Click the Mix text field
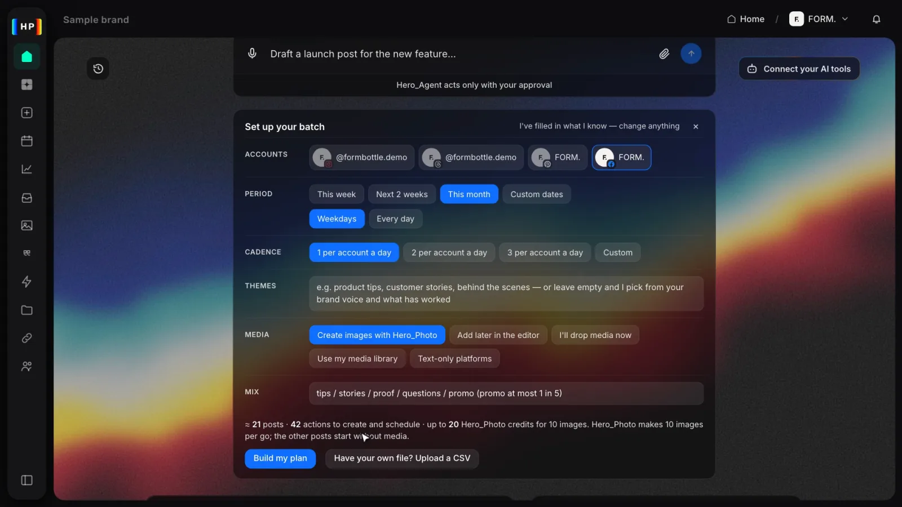Screen dimensions: 902x507 point(506,393)
